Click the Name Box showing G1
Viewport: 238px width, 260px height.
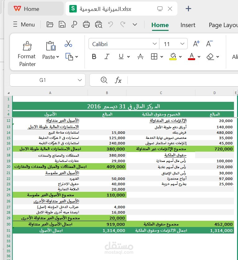click(x=43, y=80)
